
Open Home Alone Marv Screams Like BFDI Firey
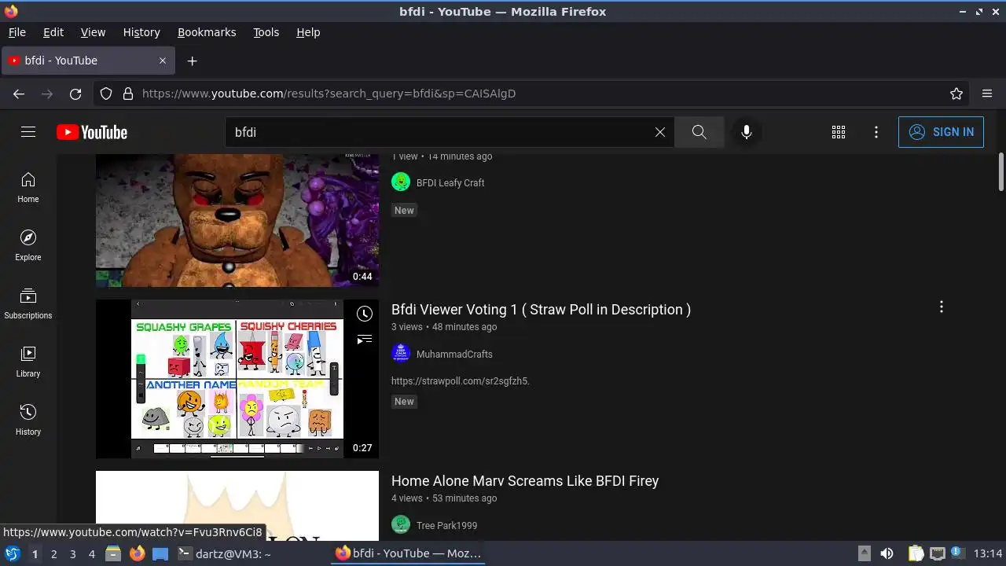(525, 481)
